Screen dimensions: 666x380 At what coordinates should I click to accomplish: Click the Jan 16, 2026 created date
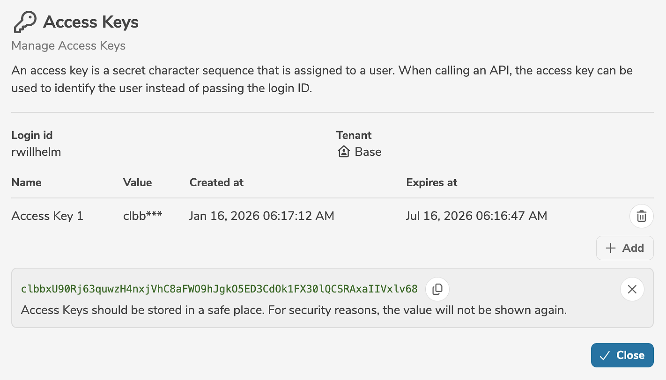[x=261, y=216]
